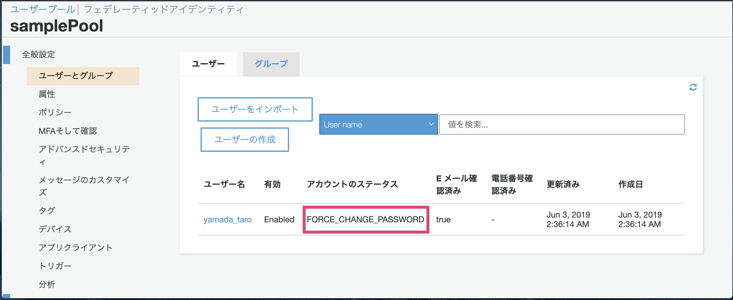
Task: Open アプリクライアント in sidebar
Action: 76,248
